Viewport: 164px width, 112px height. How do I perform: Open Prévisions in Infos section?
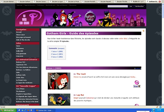point(20,48)
